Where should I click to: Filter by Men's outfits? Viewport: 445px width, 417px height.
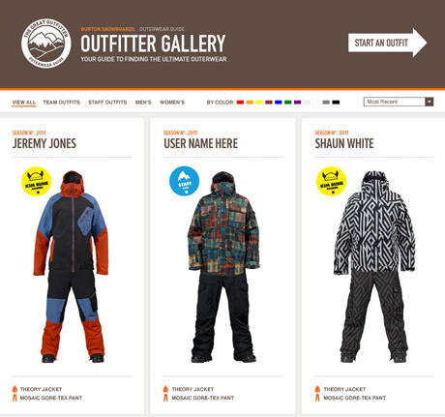[x=143, y=103]
